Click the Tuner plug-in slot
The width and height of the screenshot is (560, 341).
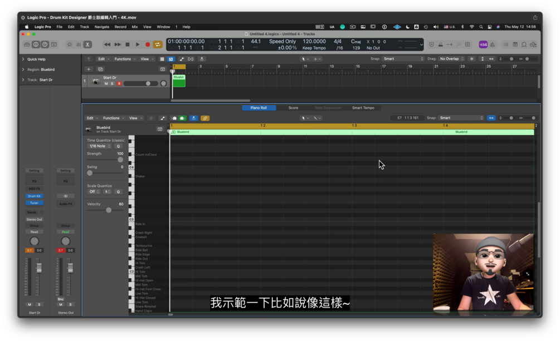pos(35,203)
